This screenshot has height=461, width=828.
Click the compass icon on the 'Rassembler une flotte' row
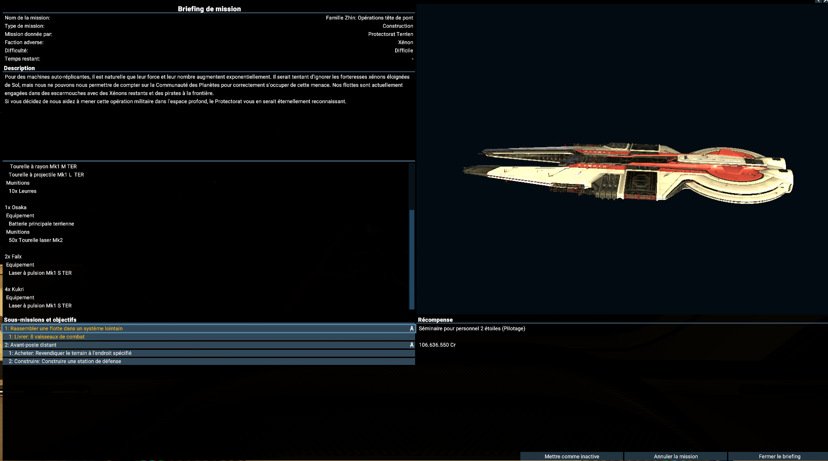point(412,329)
